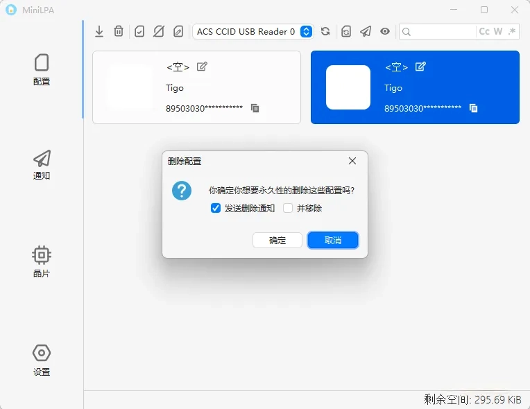Click the 剩余空间 295.69 KiB status text
Screen dimensions: 530x409
click(472, 400)
